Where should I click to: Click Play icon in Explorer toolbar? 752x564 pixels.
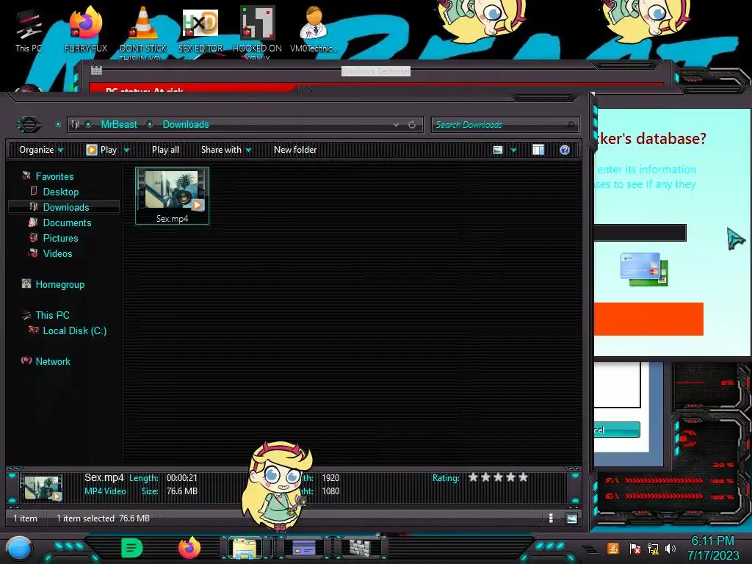(92, 150)
